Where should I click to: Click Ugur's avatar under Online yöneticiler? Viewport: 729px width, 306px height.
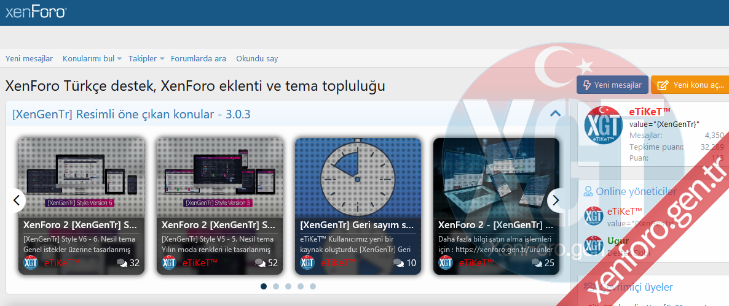[x=593, y=245]
